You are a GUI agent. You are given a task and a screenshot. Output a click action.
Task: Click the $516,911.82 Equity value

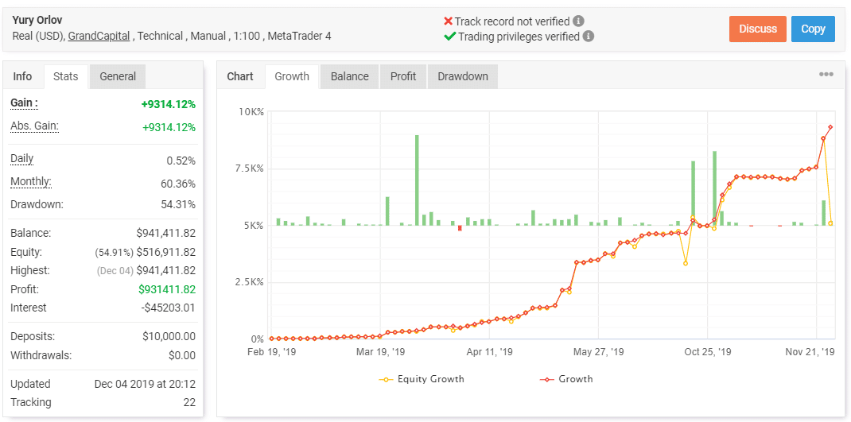click(166, 252)
